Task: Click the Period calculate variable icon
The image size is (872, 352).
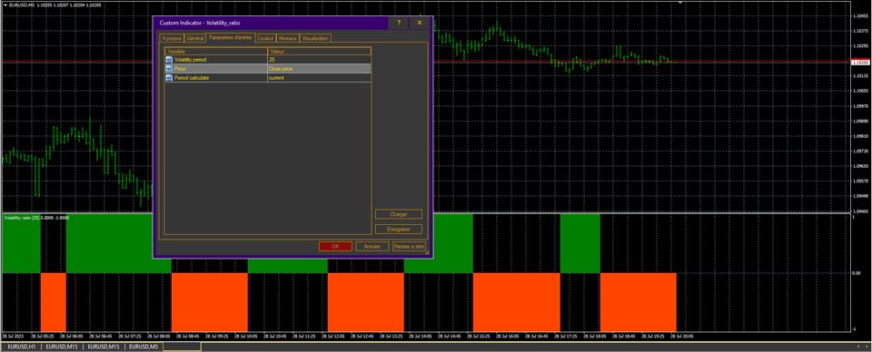Action: tap(169, 78)
